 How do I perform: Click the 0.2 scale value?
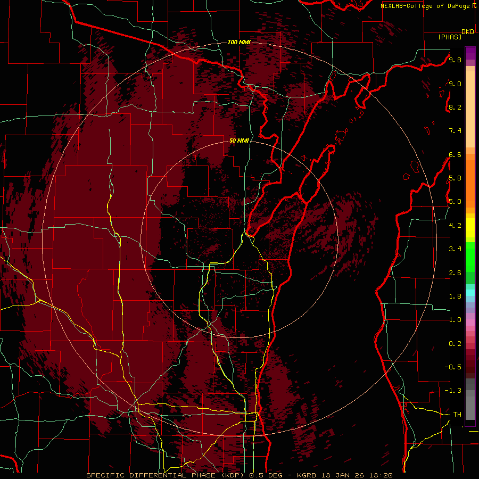coord(455,344)
